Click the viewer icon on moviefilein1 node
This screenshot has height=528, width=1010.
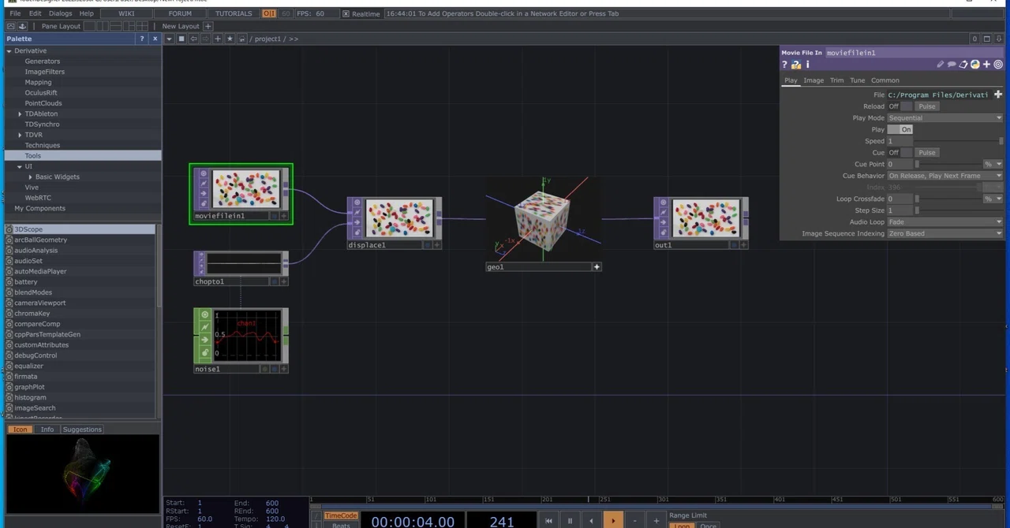pos(203,173)
